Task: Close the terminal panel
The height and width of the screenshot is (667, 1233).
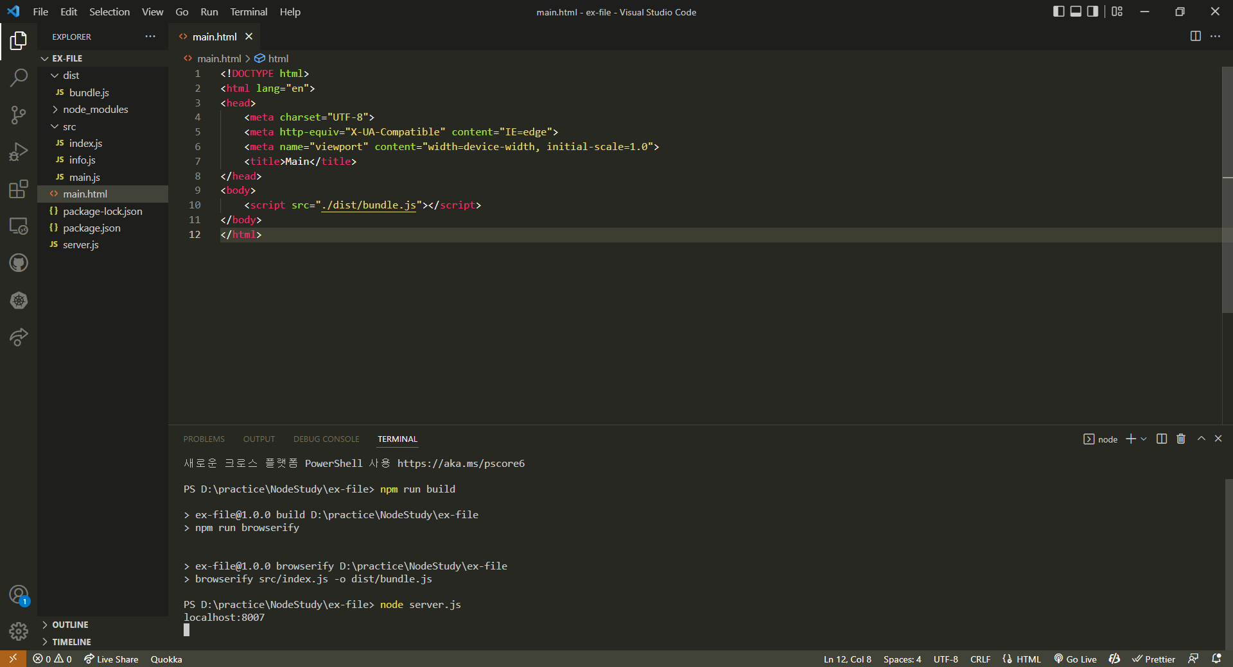Action: (1218, 439)
